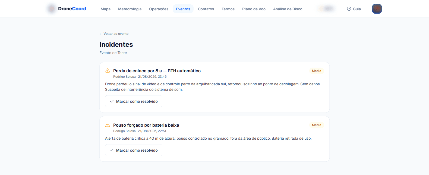
Task: Click timestamp '21/08/2026, 23:46'
Action: tap(152, 77)
